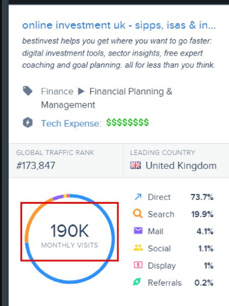Click the category arrow after Finance
The width and height of the screenshot is (229, 306).
81,91
